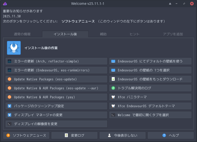The height and width of the screenshot is (142, 197).
Task: Run Update Native & AUR Packages (eos-update --aur)
Action: coord(56,88)
